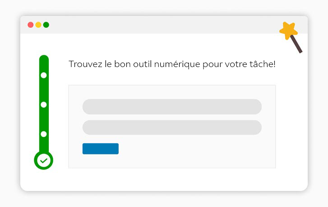The image size is (328, 207).
Task: Click the yellow star on the magic wand
Action: pos(288,31)
